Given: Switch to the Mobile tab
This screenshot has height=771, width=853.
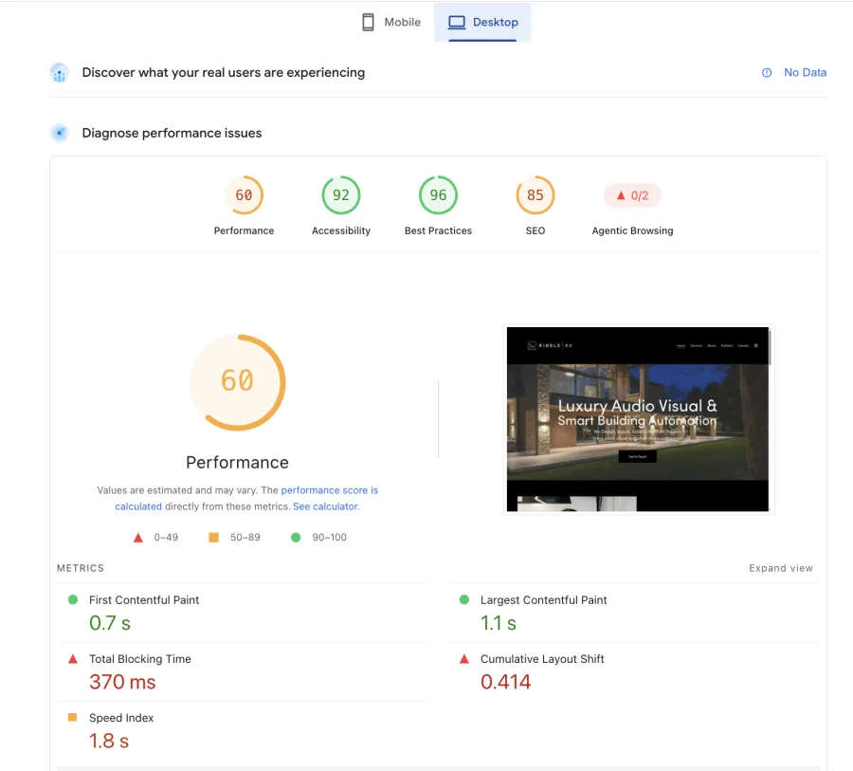Looking at the screenshot, I should [391, 23].
